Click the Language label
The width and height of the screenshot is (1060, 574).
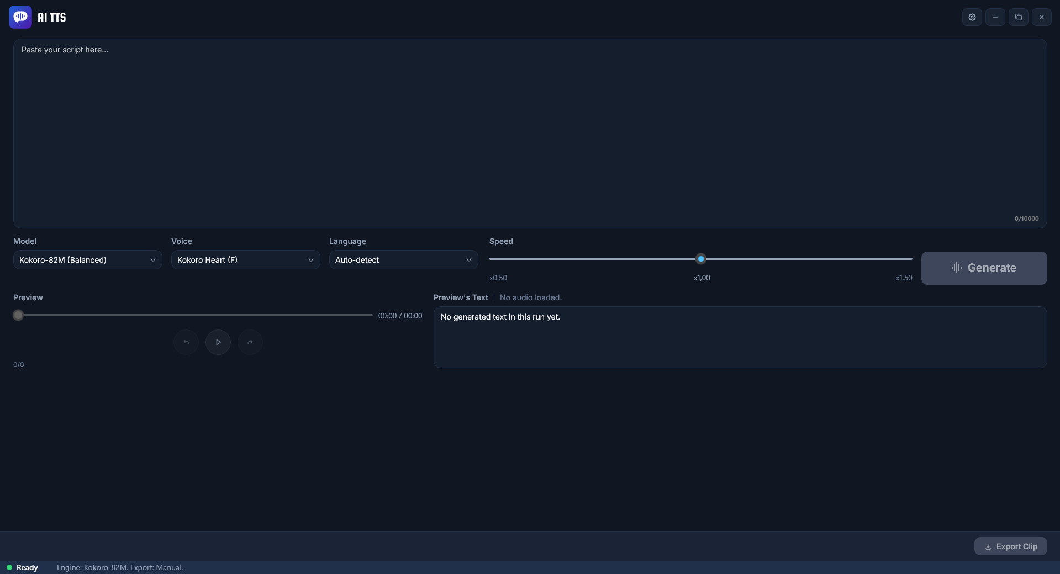[x=347, y=241]
